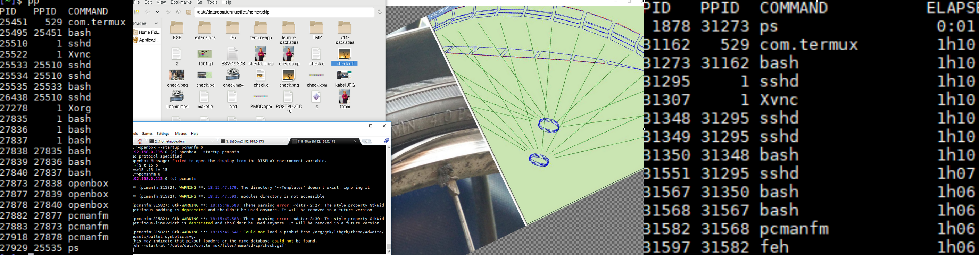Viewport: 979px width, 255px height.
Task: Open MobaXterm Help menu
Action: pyautogui.click(x=194, y=134)
